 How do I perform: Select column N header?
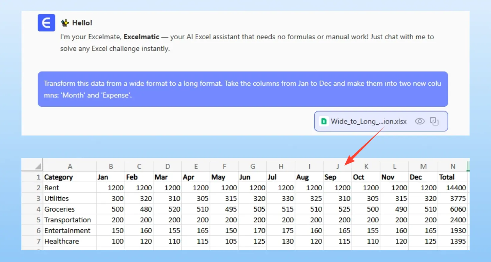coord(453,166)
